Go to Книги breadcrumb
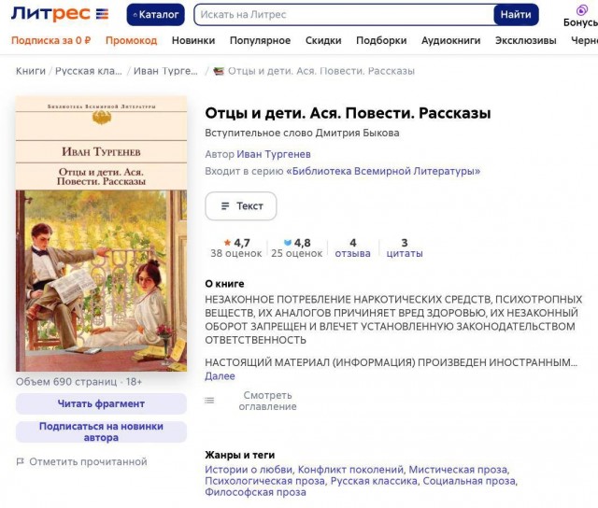 [x=31, y=71]
